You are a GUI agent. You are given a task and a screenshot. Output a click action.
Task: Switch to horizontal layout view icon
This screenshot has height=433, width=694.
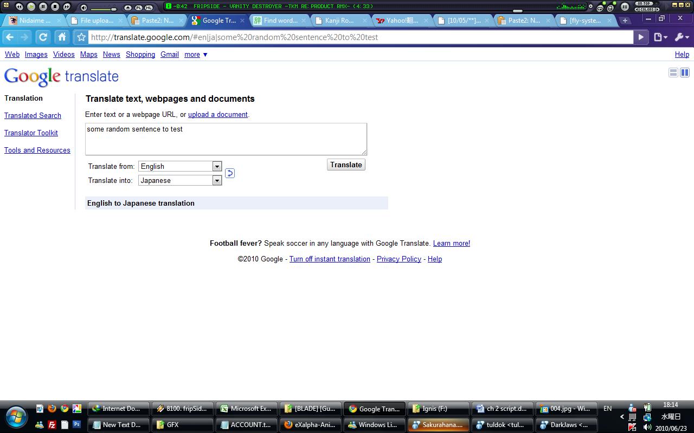click(673, 73)
